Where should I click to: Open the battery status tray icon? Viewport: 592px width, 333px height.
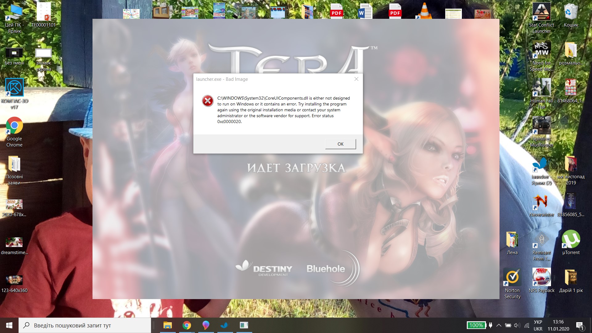click(508, 325)
